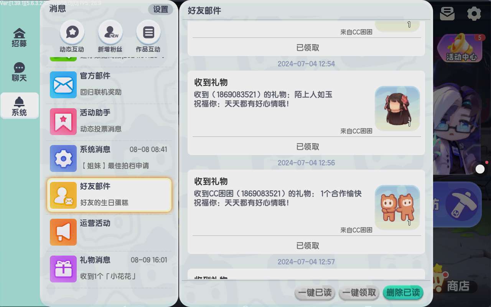
Task: Click the two bears gift thumbnail
Action: tap(397, 208)
